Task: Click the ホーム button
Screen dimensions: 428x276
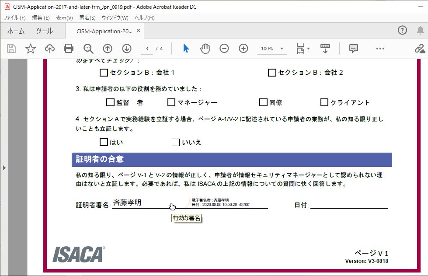Action: [x=16, y=31]
